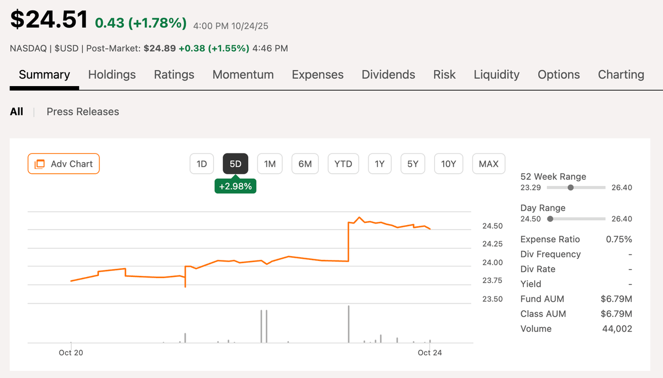This screenshot has width=663, height=378.
Task: Click the Oct 24 axis date
Action: pyautogui.click(x=430, y=353)
